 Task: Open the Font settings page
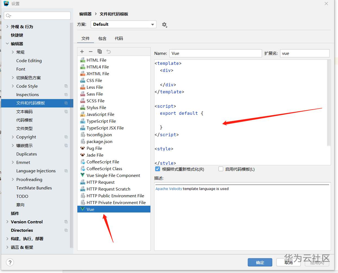(21, 69)
